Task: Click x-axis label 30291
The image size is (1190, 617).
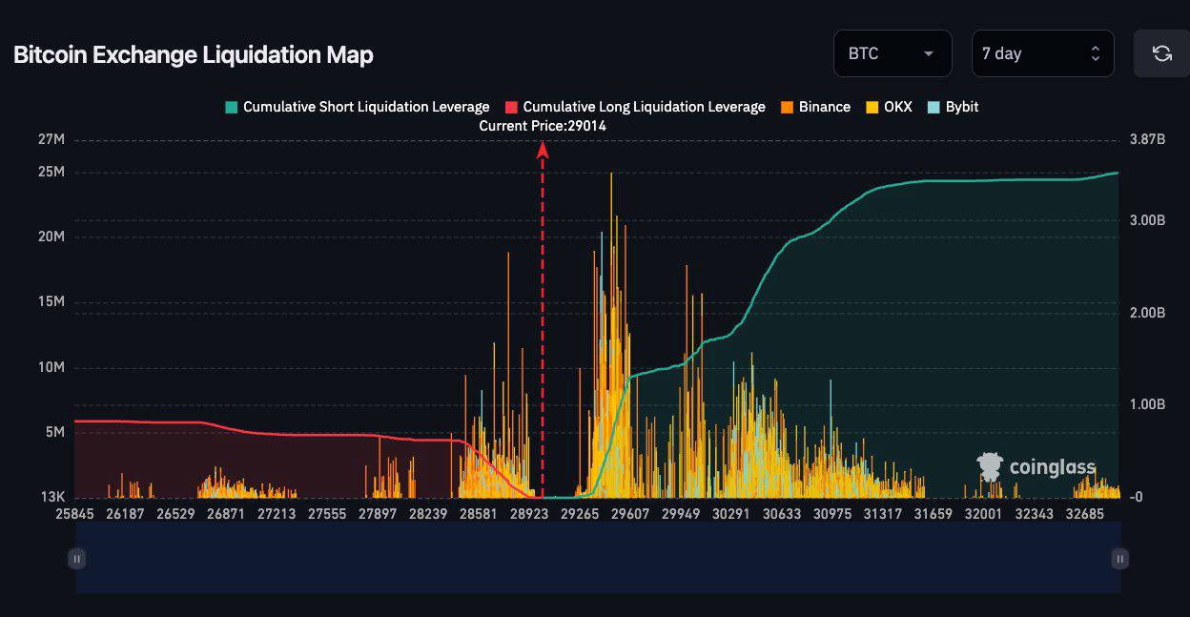Action: coord(731,513)
